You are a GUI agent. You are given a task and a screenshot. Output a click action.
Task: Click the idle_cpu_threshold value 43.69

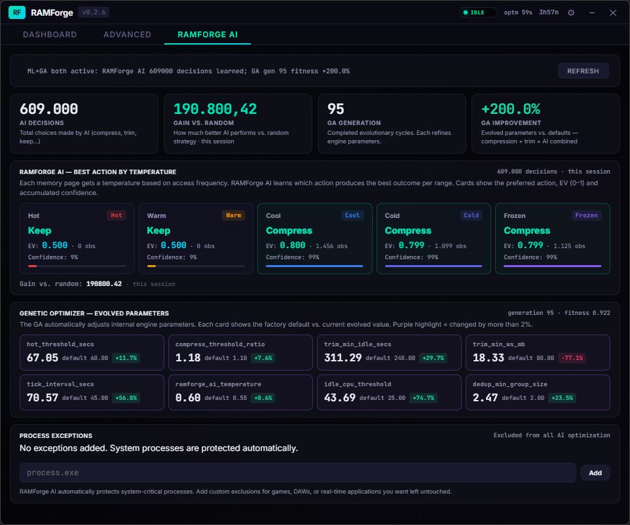[x=339, y=397]
